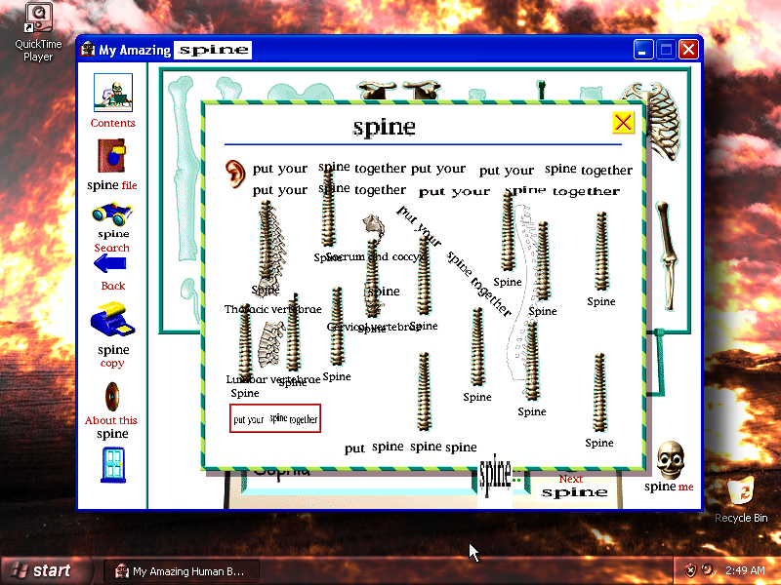Click the ear audio icon
The width and height of the screenshot is (781, 585).
pyautogui.click(x=235, y=174)
